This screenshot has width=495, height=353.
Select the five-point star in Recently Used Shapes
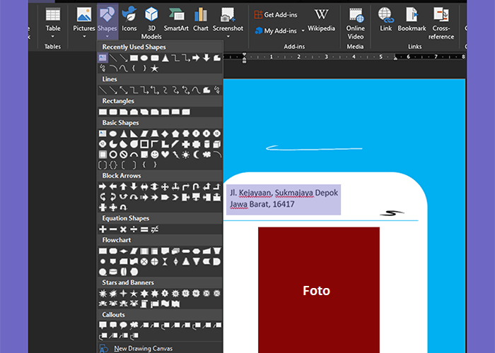point(154,68)
